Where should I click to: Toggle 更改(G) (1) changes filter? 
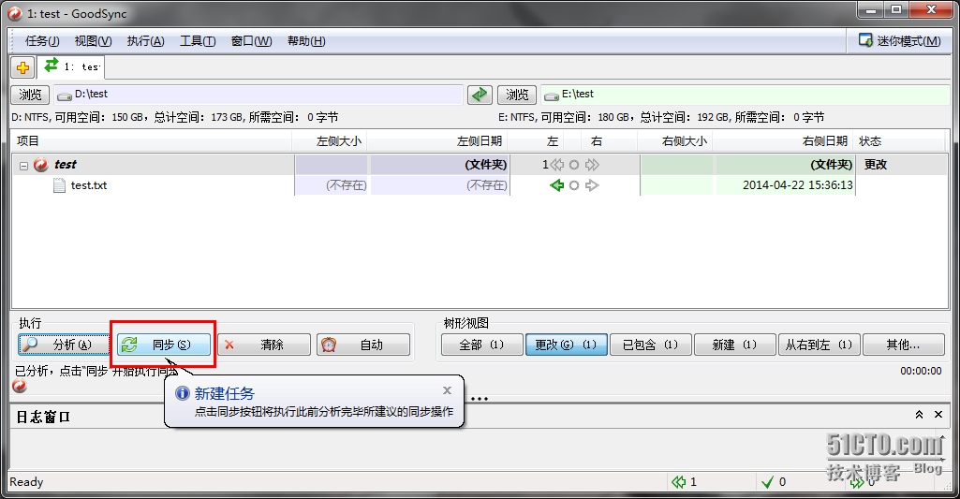[567, 345]
